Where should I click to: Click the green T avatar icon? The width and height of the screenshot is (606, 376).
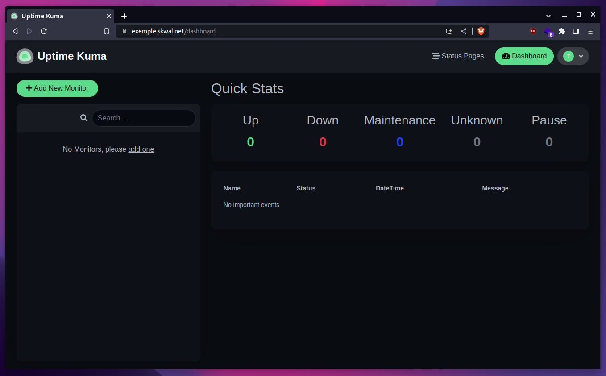(x=568, y=56)
